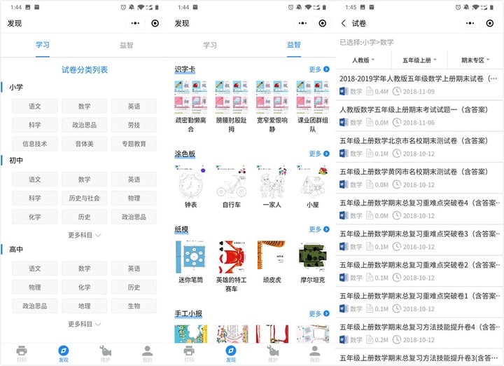Select 专题教育 subject button
Viewport: 504px width, 366px height.
click(x=134, y=144)
